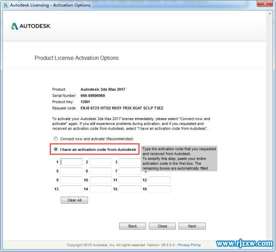Screen dimensions: 276x252
Task: Click activation code input box 13
Action: coord(71,189)
